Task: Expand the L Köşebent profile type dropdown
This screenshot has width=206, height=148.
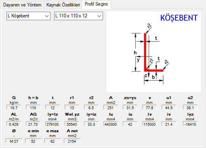Action: [28, 16]
